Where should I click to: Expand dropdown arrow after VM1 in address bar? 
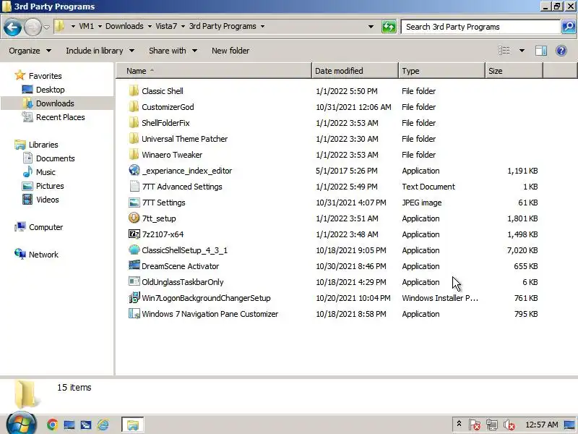click(x=100, y=26)
